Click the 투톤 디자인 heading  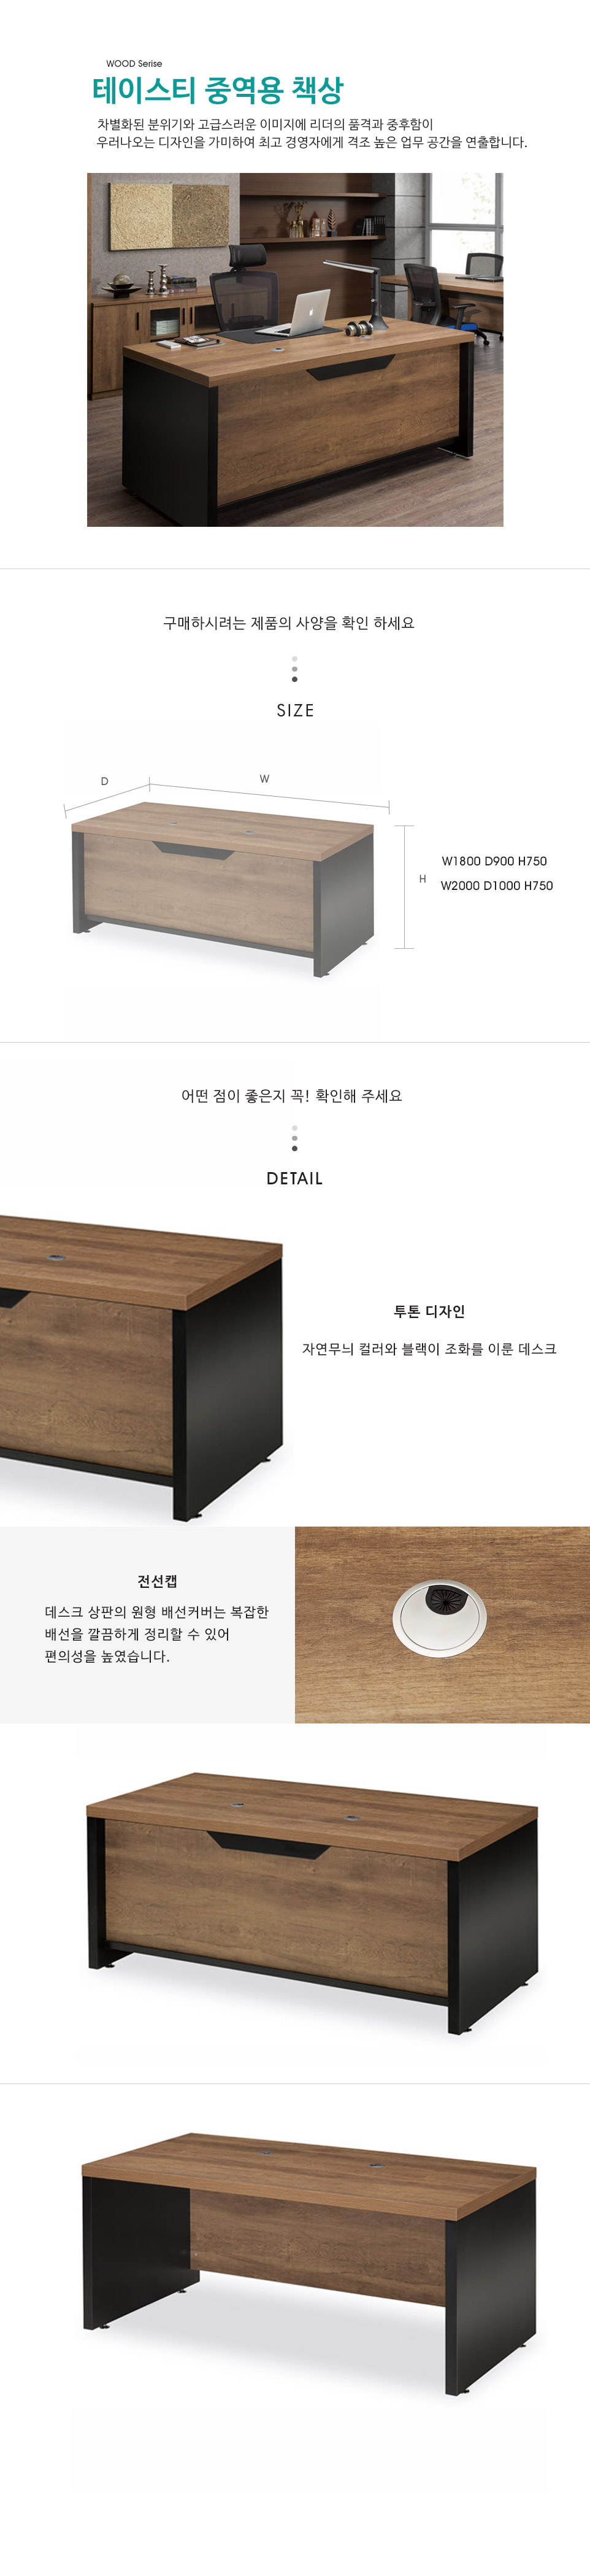(429, 1311)
